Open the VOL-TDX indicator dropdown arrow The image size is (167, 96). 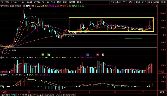(1, 58)
